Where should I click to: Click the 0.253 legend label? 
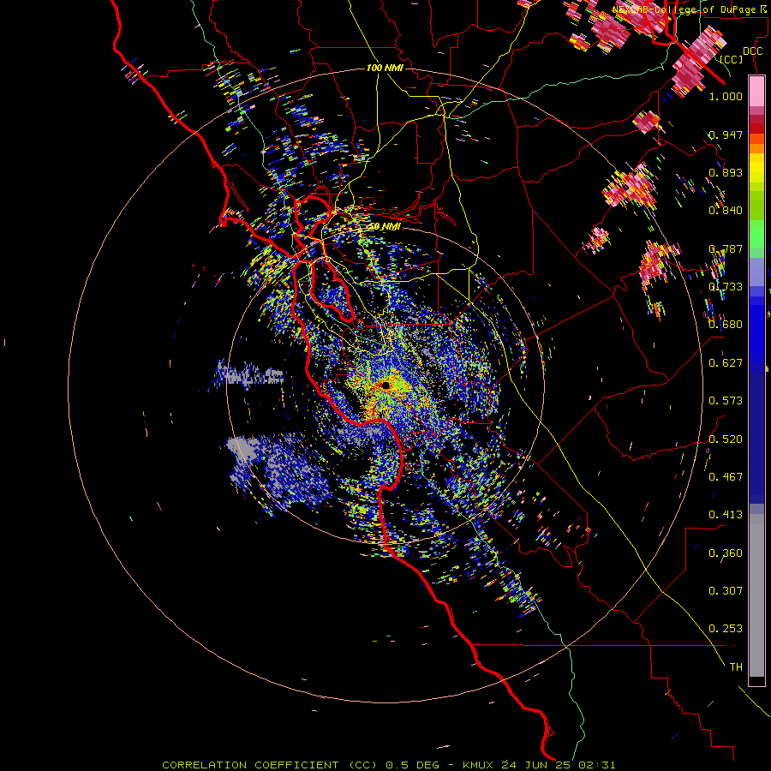[726, 629]
